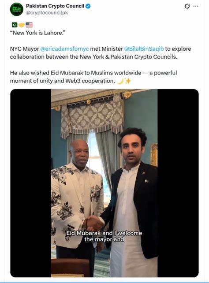Open the three-dot more options menu
Screen dimensions: 209x283
click(196, 6)
